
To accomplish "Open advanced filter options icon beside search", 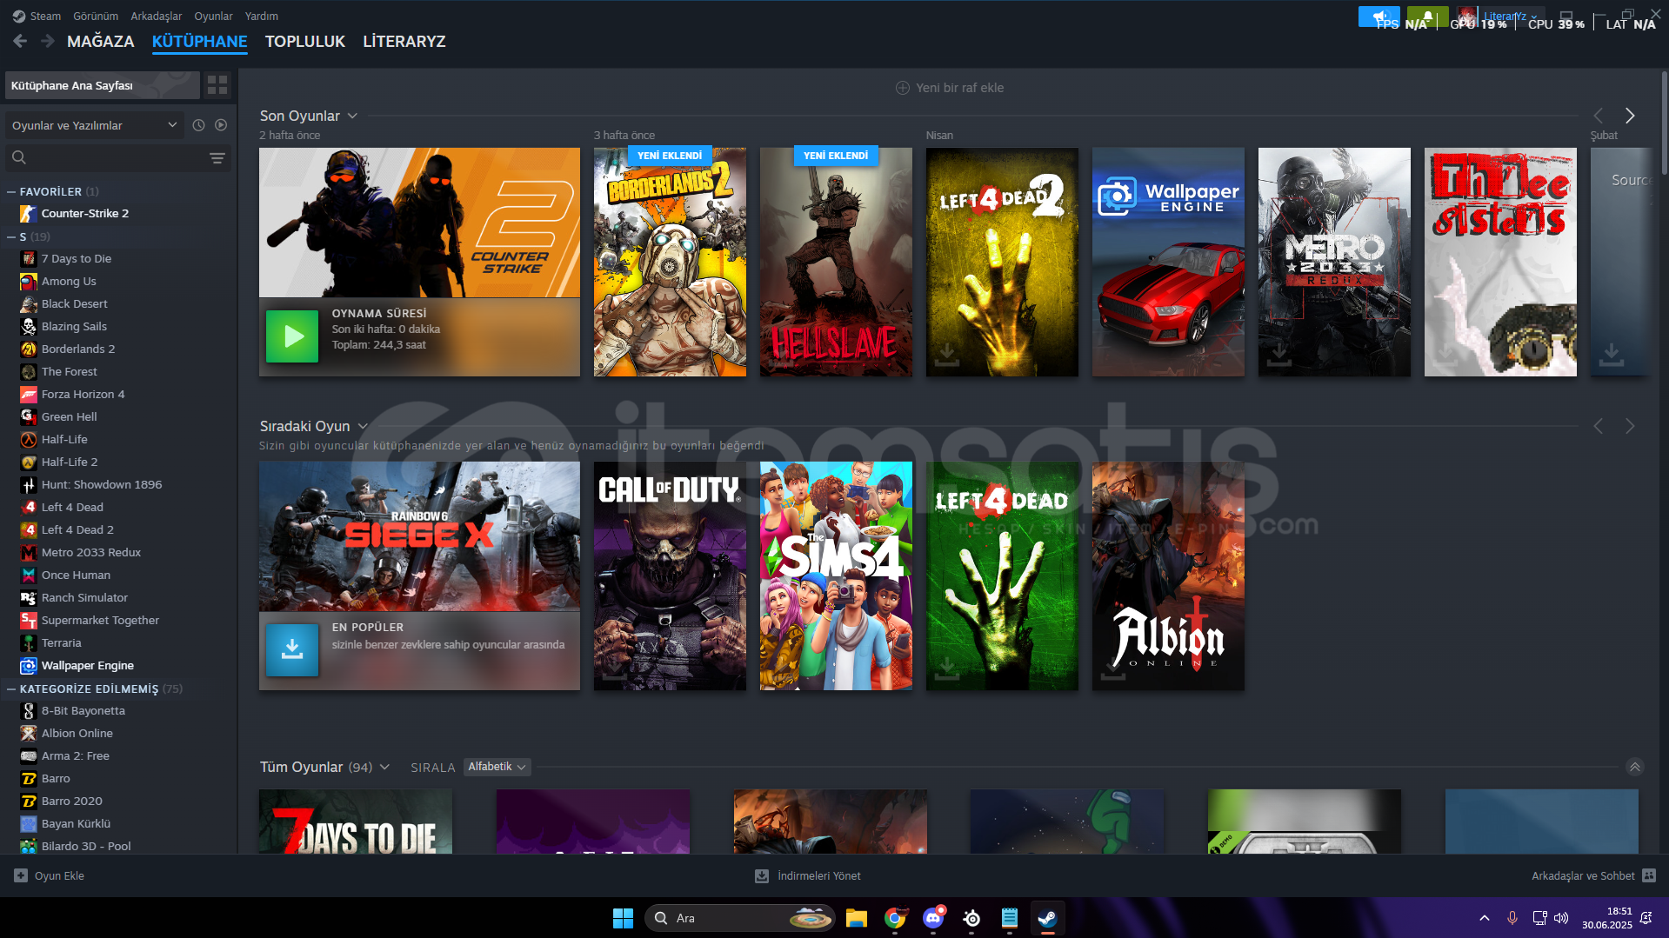I will [217, 157].
